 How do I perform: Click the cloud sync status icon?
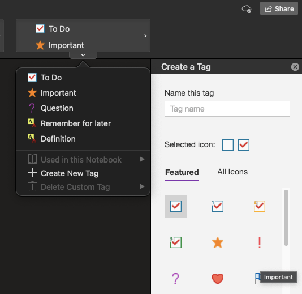pos(247,9)
